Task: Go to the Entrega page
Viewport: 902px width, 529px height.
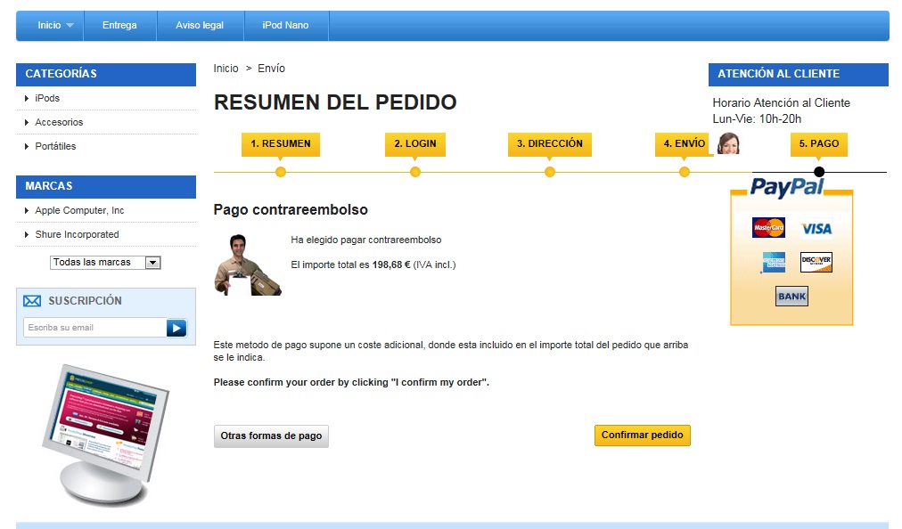Action: coord(119,25)
